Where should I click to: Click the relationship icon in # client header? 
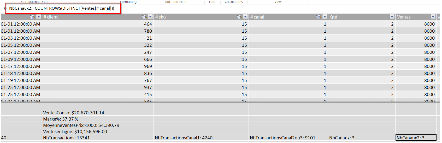[x=144, y=17]
